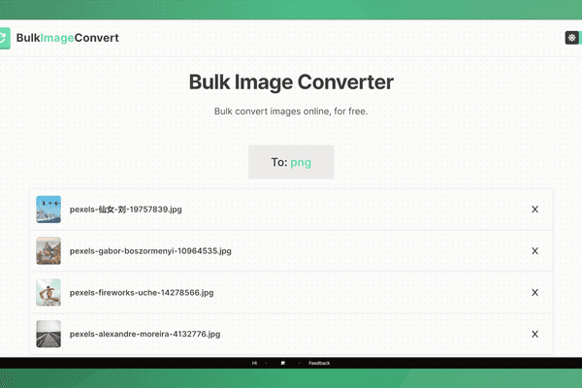Select filename pexels-gabor-boszormenyi-10964535.jpg
This screenshot has height=388, width=582.
point(150,251)
